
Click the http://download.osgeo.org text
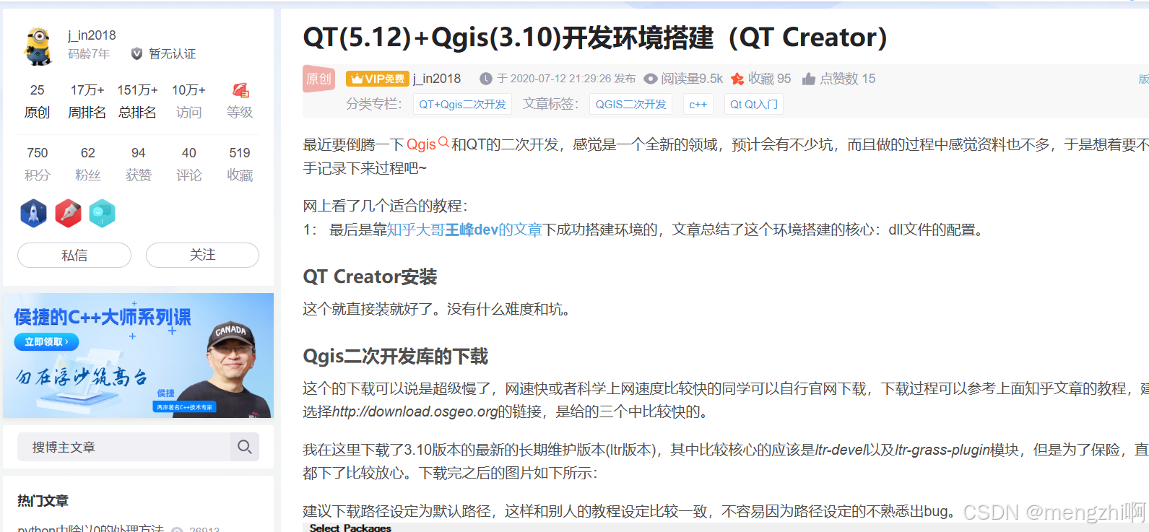(415, 411)
